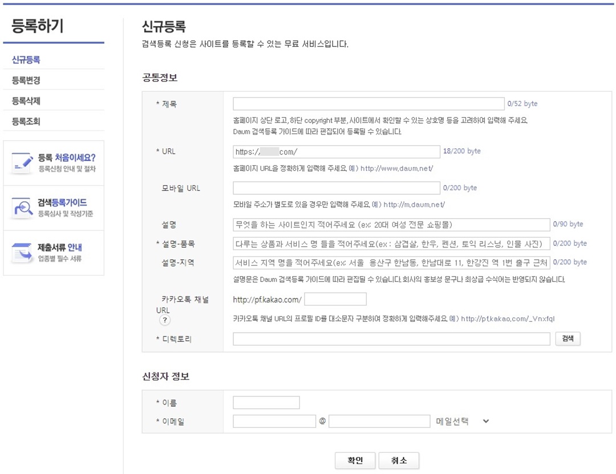Screen dimensions: 616x474
Task: Click the magnifier icon beside 검색등록가이드
Action: tap(22, 206)
